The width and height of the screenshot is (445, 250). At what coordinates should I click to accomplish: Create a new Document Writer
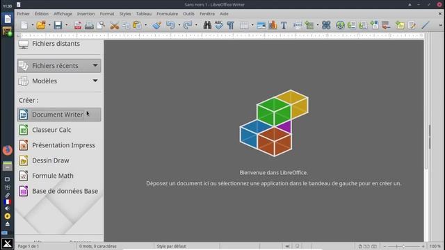(59, 115)
